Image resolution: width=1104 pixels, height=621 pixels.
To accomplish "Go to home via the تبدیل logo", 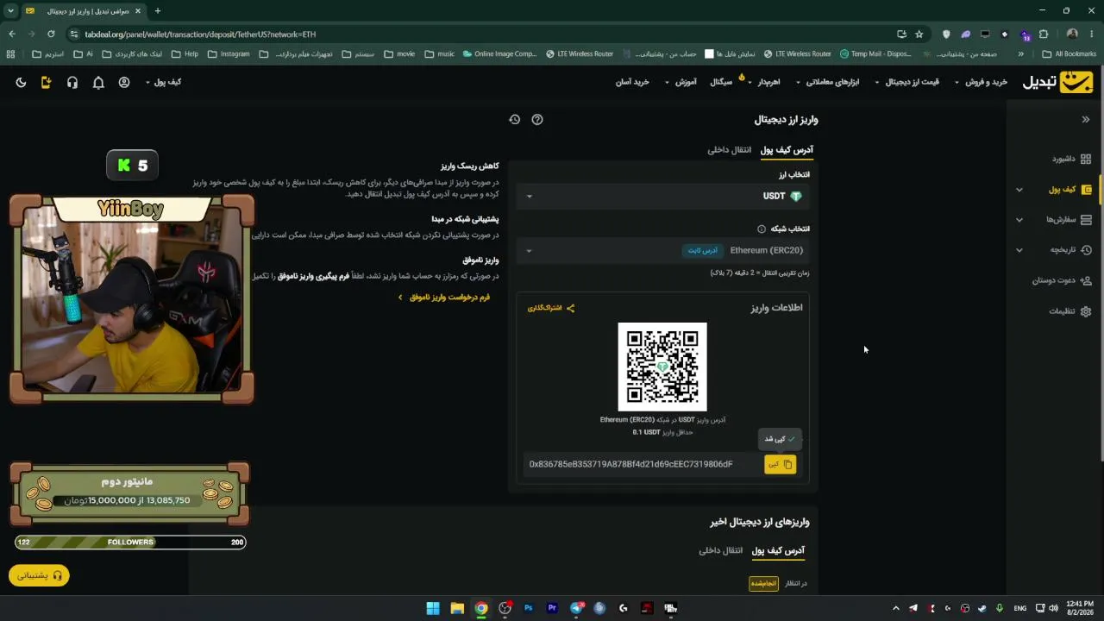I will [x=1057, y=82].
